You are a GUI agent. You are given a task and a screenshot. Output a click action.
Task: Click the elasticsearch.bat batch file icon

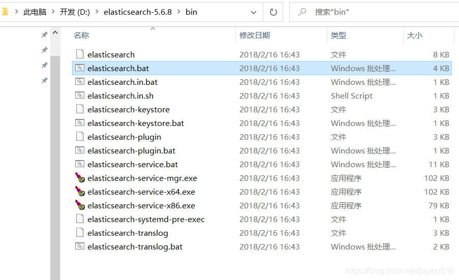pos(80,68)
